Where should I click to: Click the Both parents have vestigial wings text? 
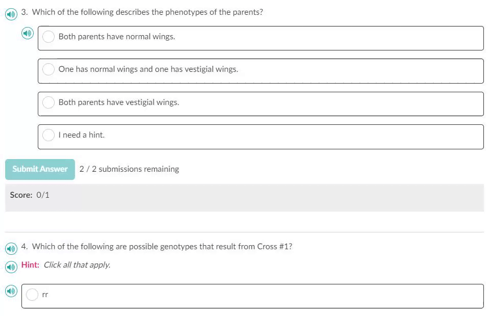(118, 102)
